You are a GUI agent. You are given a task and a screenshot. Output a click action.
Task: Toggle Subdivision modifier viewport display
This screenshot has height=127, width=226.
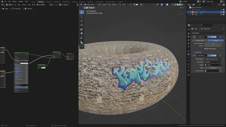pyautogui.click(x=213, y=37)
